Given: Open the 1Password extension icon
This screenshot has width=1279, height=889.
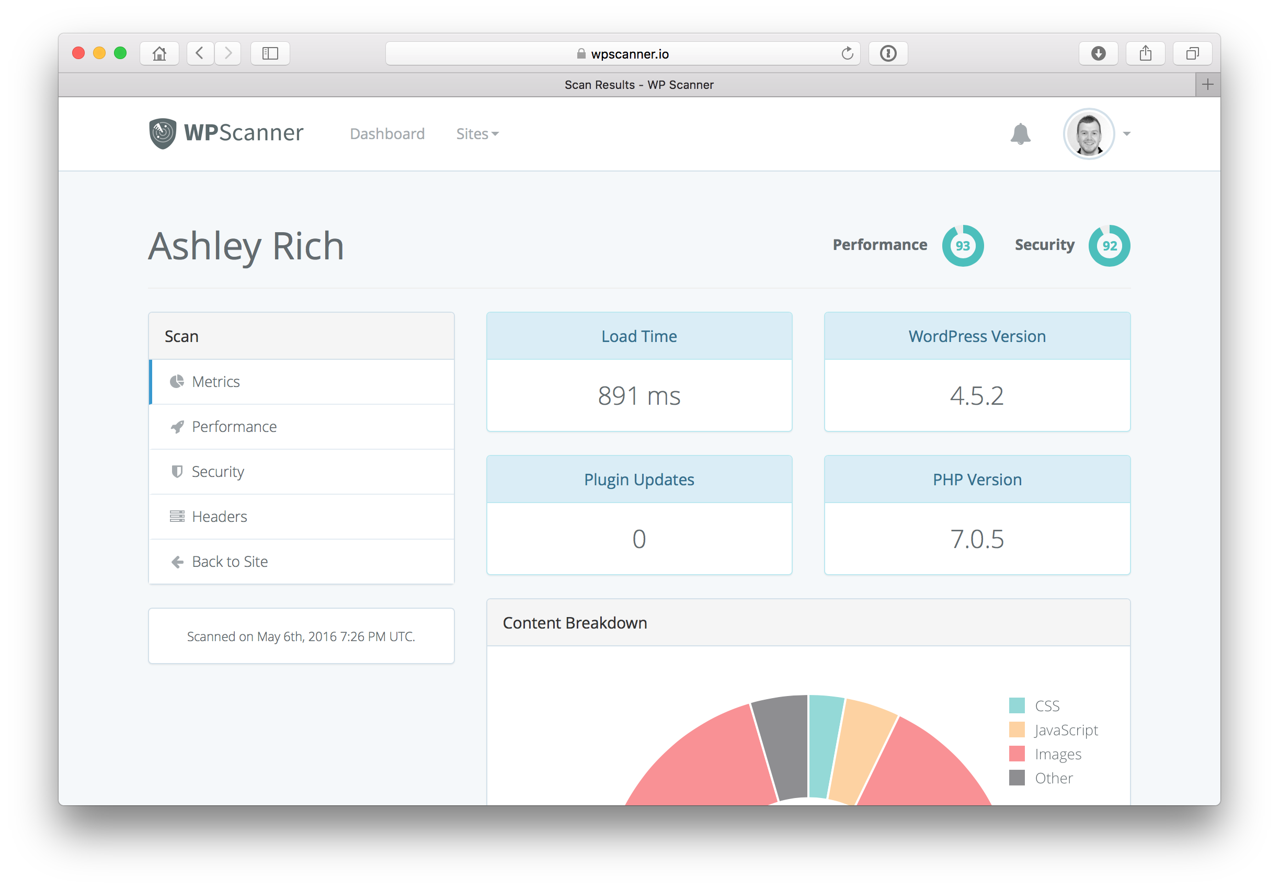Looking at the screenshot, I should click(888, 53).
